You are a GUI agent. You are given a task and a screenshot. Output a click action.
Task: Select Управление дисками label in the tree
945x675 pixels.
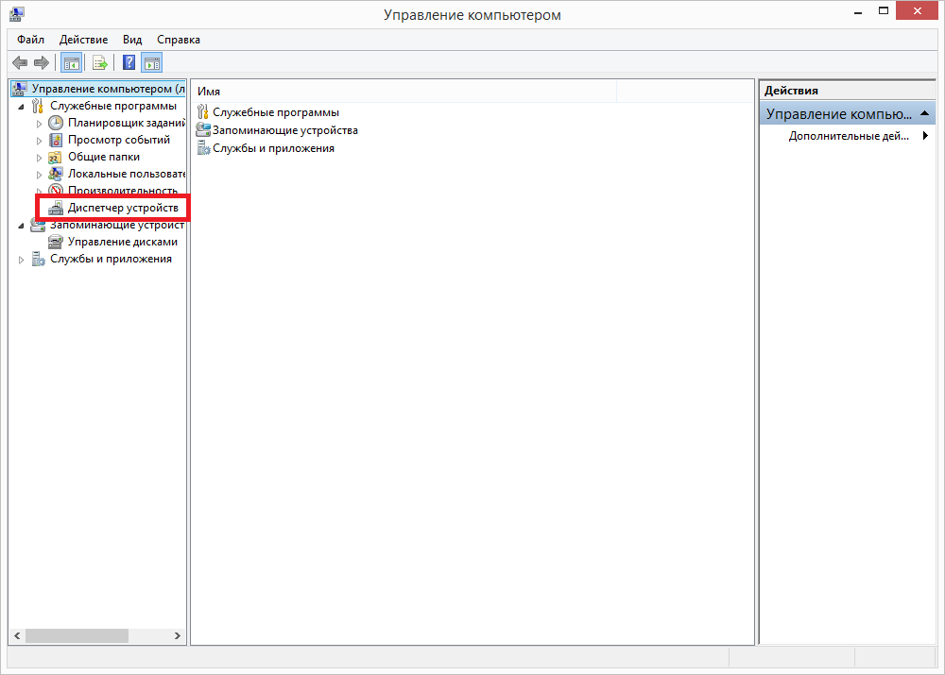(x=123, y=242)
